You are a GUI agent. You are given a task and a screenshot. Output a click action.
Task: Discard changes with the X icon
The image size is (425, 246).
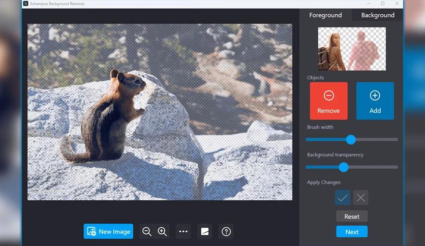tap(361, 198)
